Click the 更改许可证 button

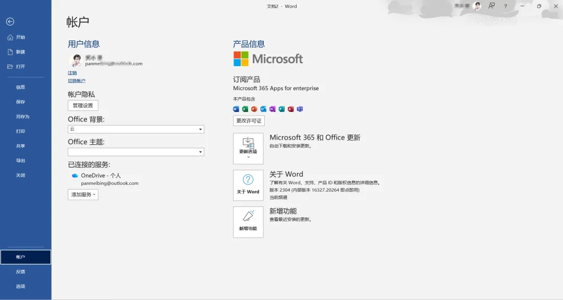click(249, 121)
